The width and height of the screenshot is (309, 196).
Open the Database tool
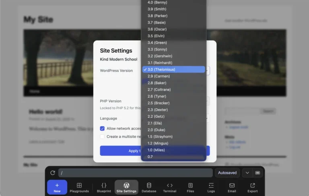[149, 187]
